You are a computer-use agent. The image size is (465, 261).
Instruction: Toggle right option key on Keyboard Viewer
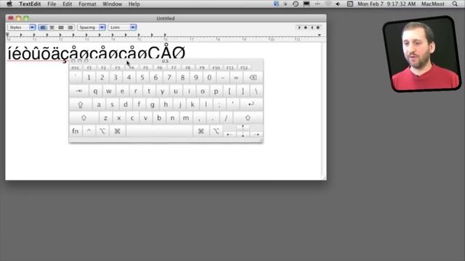[x=216, y=131]
